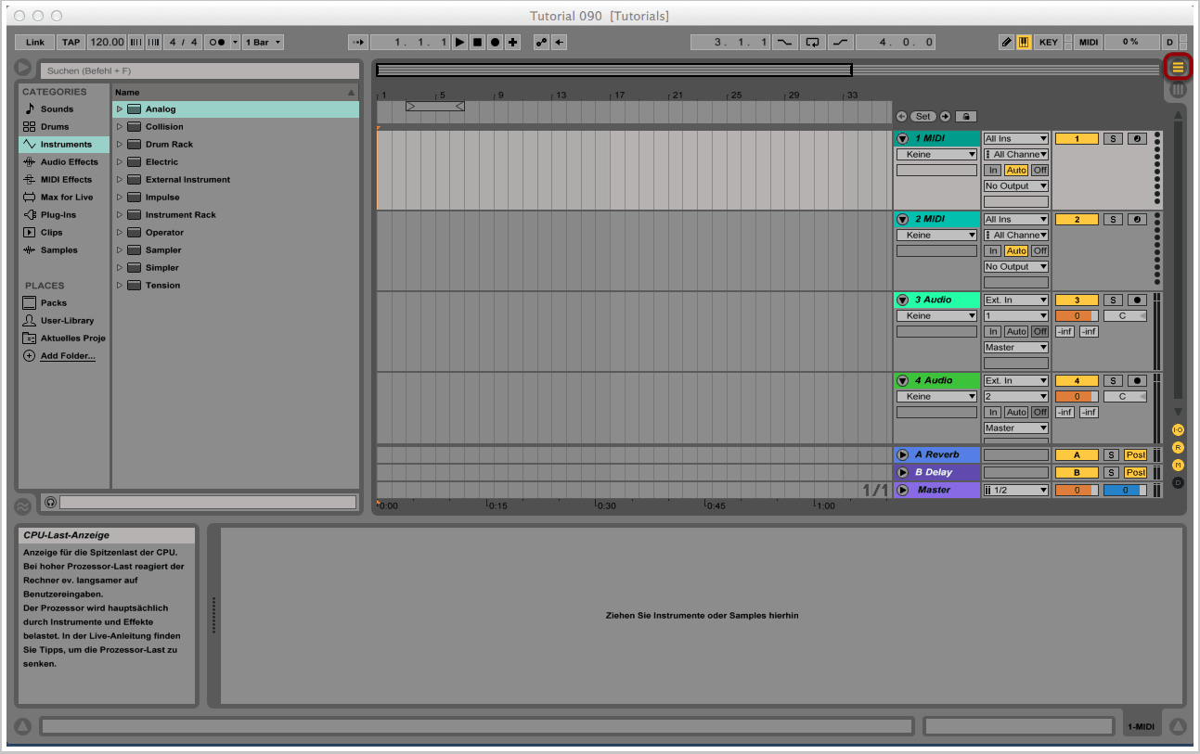Toggle the computer MIDI keyboard icon
This screenshot has height=754, width=1200.
[x=1024, y=43]
